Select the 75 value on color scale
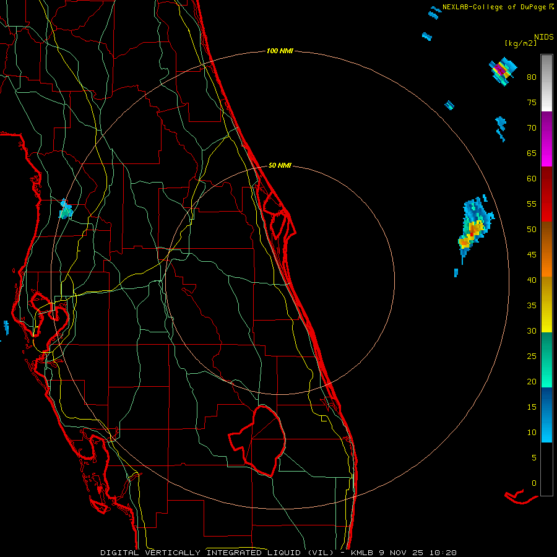This screenshot has height=557, width=557. click(532, 102)
